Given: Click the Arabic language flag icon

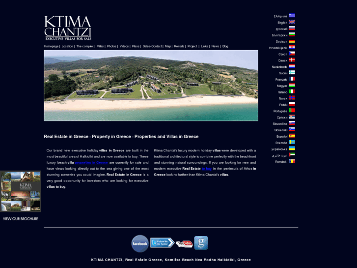Looking at the screenshot, I should [x=292, y=154].
